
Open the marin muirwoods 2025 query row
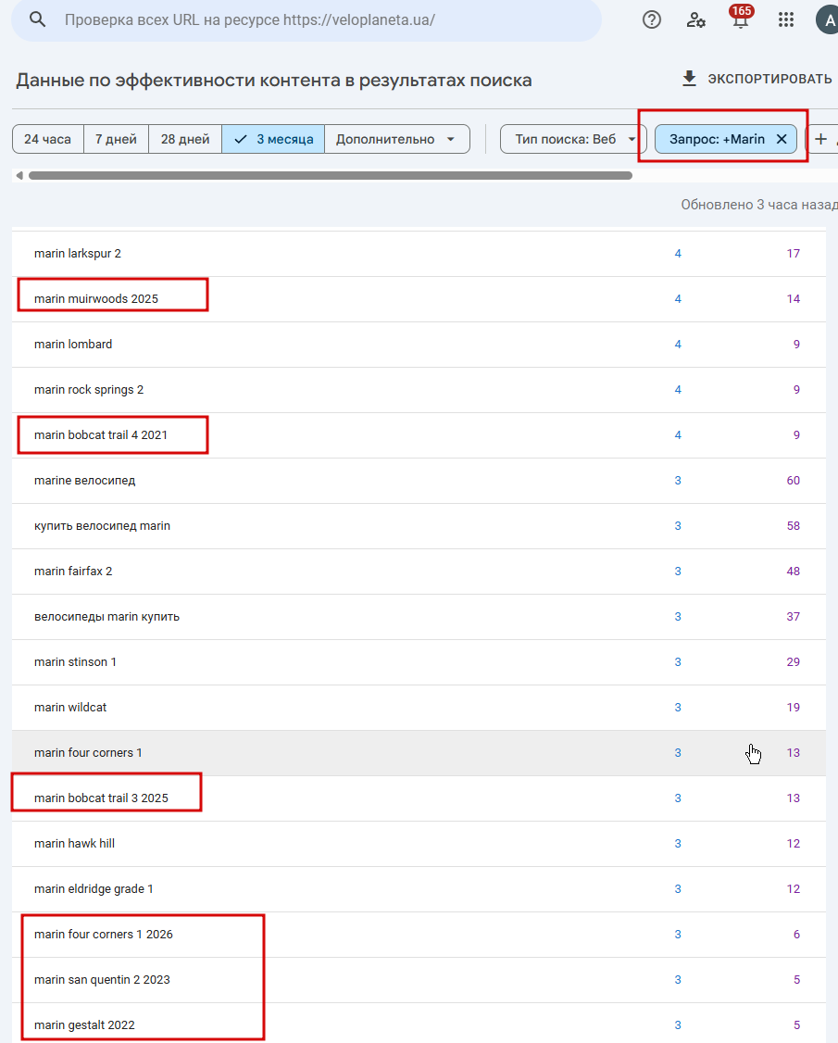point(96,298)
